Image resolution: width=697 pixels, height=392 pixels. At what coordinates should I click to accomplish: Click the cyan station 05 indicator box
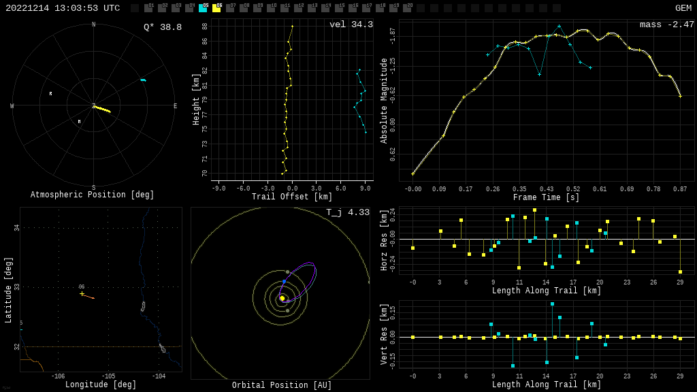tap(203, 8)
